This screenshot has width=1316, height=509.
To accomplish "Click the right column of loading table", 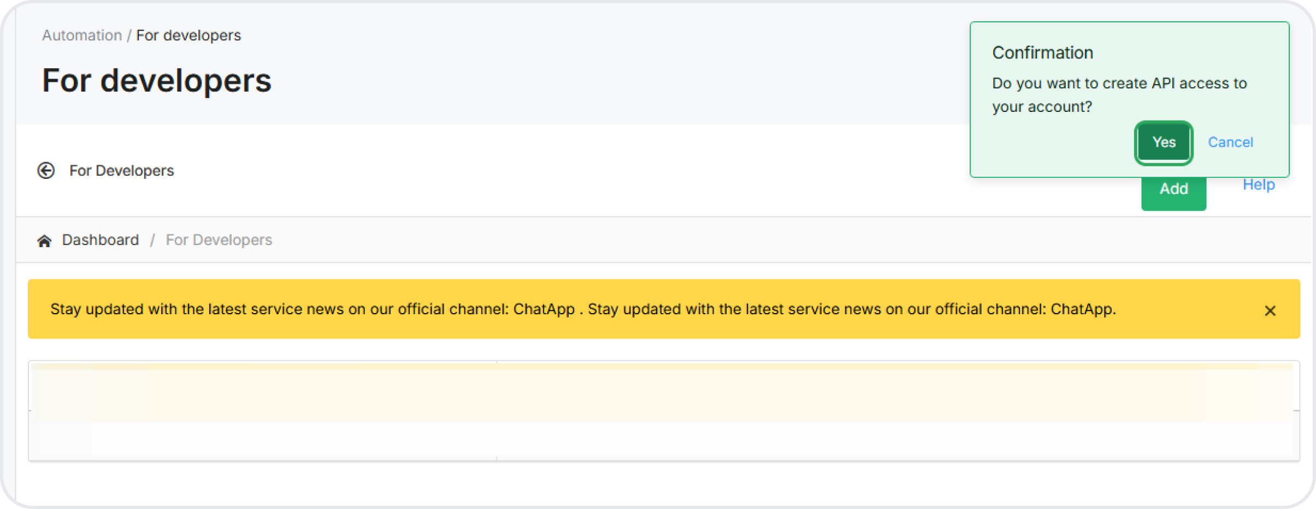I will (896, 411).
